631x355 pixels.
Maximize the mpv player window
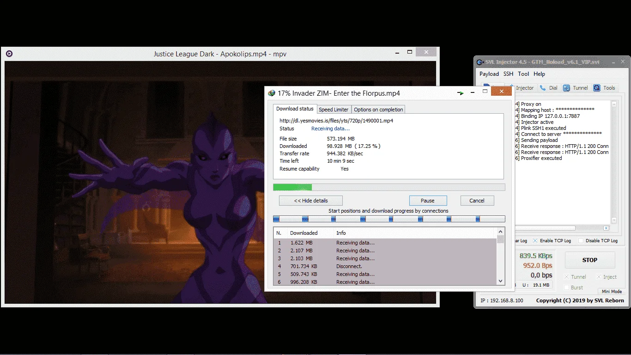click(x=410, y=52)
